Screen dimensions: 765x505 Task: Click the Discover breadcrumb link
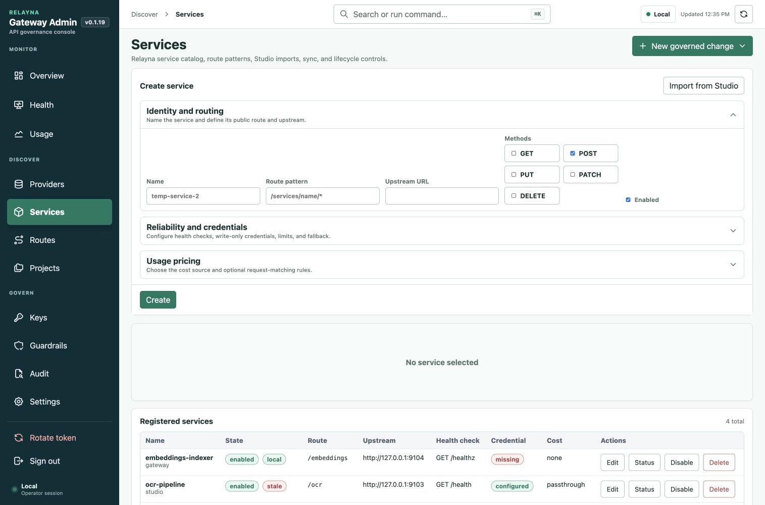click(144, 14)
